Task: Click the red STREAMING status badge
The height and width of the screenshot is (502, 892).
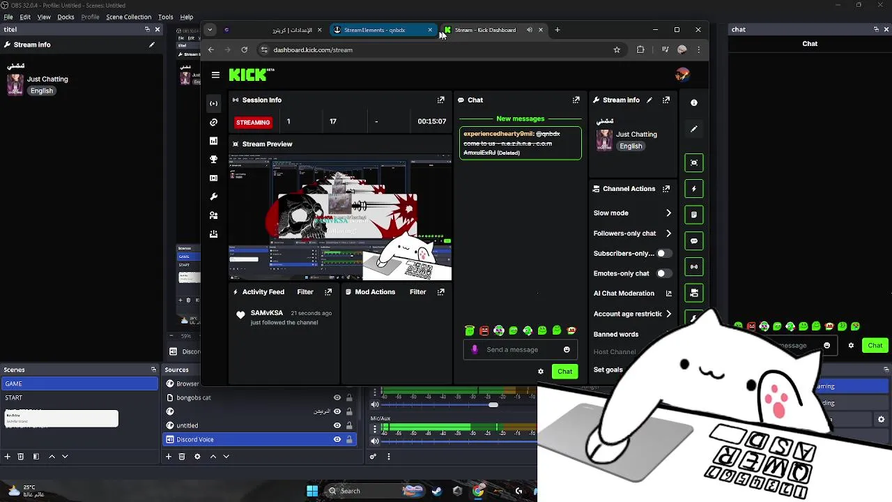Action: coord(253,122)
